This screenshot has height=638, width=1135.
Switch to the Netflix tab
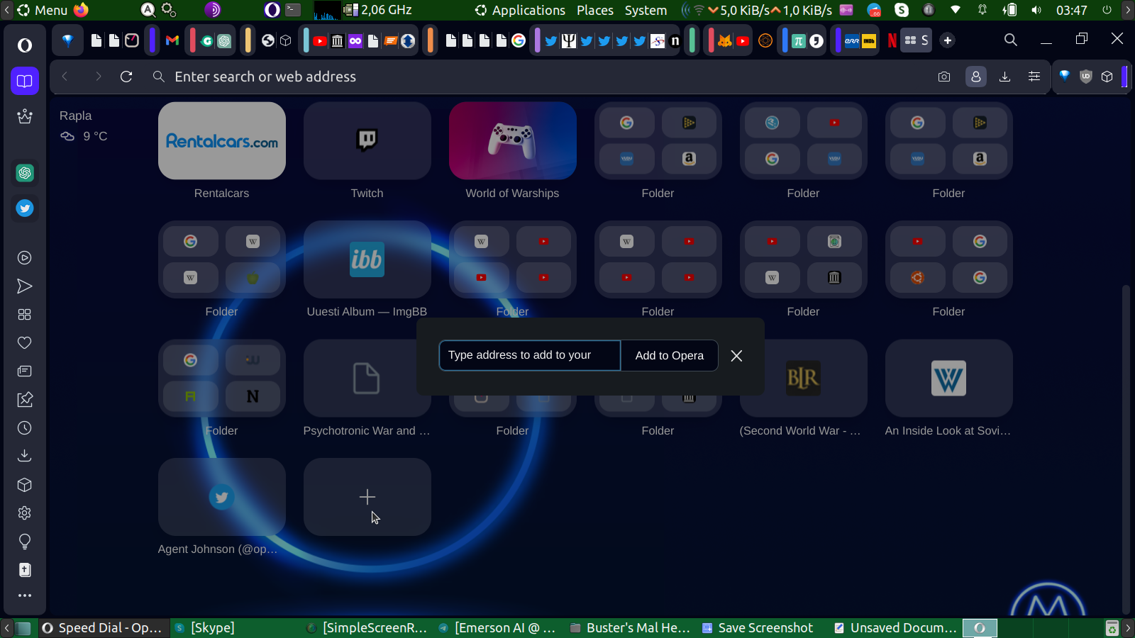pyautogui.click(x=892, y=40)
